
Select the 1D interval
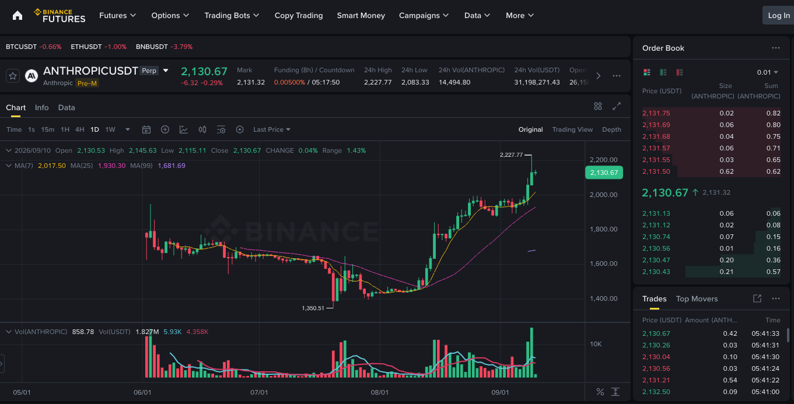click(x=94, y=129)
